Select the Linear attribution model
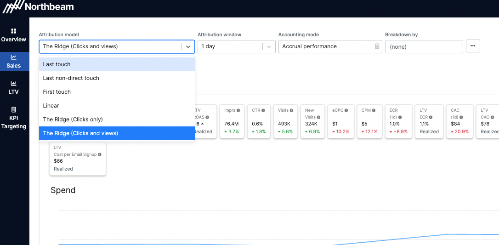Image resolution: width=499 pixels, height=245 pixels. pyautogui.click(x=117, y=105)
